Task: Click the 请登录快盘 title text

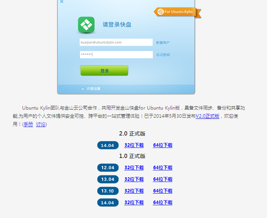Action: (117, 24)
